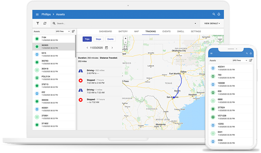The width and height of the screenshot is (261, 153).
Task: Select asset 6441 on the phone
Action: pos(231,134)
